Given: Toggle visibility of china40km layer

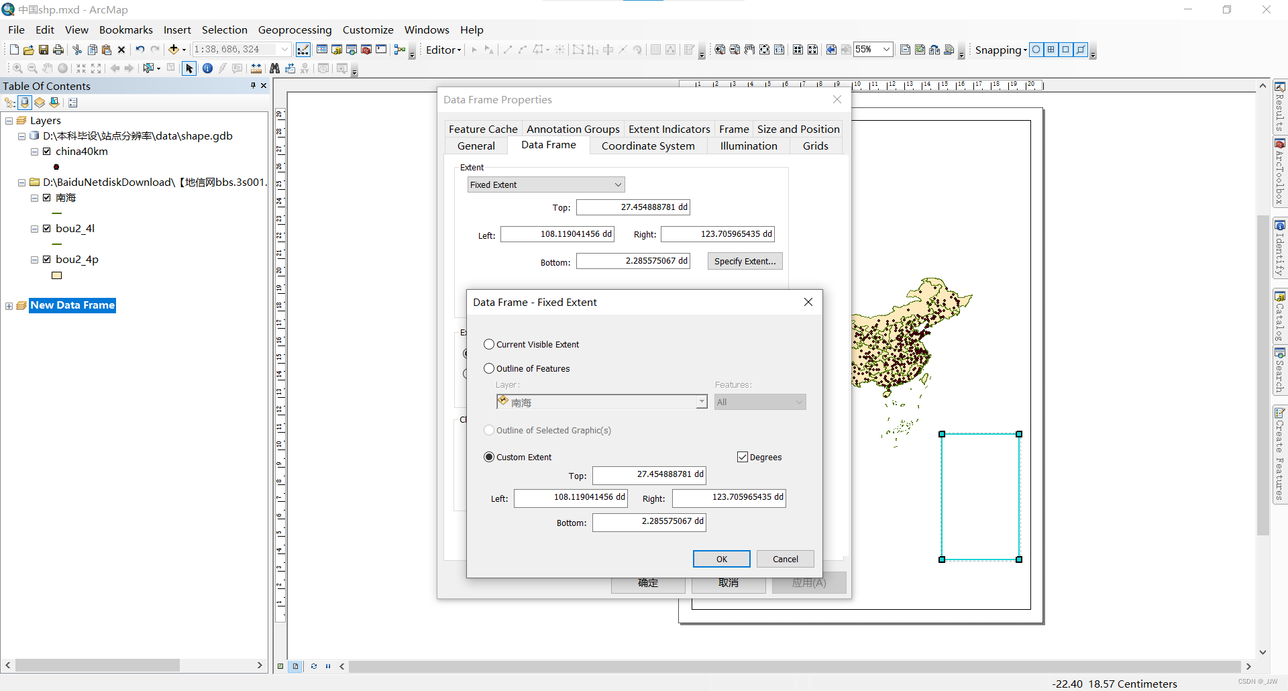Looking at the screenshot, I should (47, 152).
